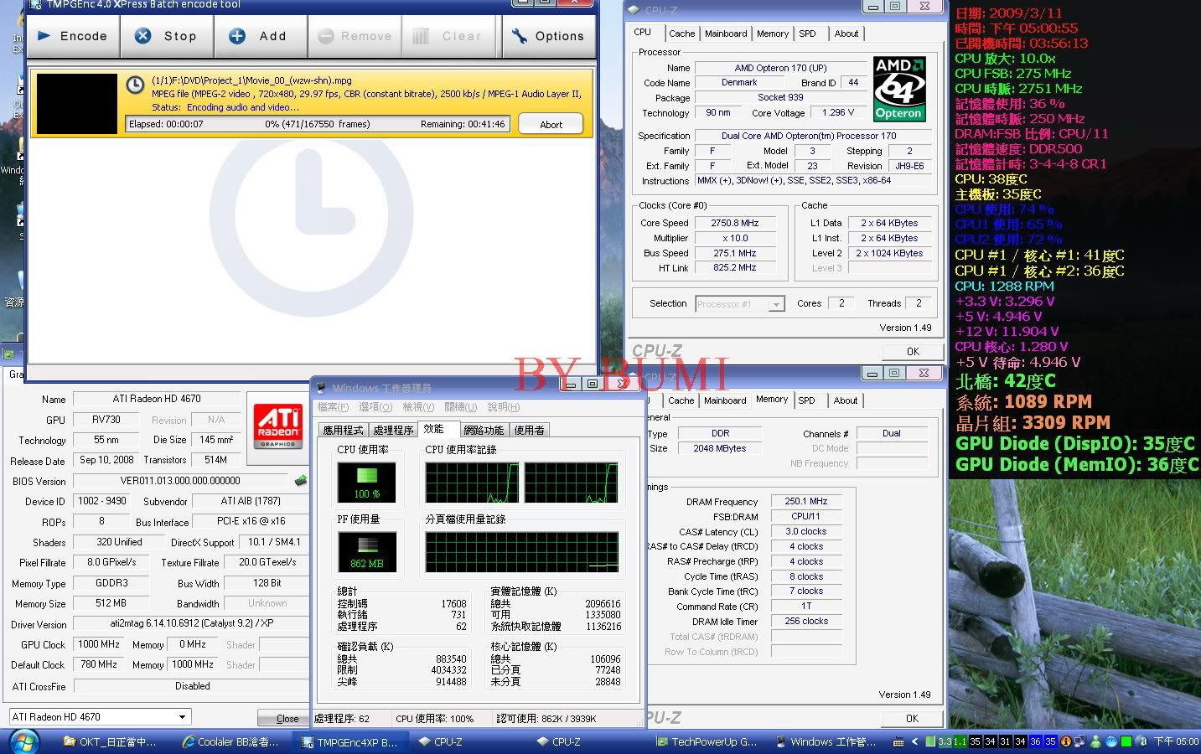Click OK in the top CPU-Z window
The height and width of the screenshot is (754, 1201).
click(x=913, y=351)
